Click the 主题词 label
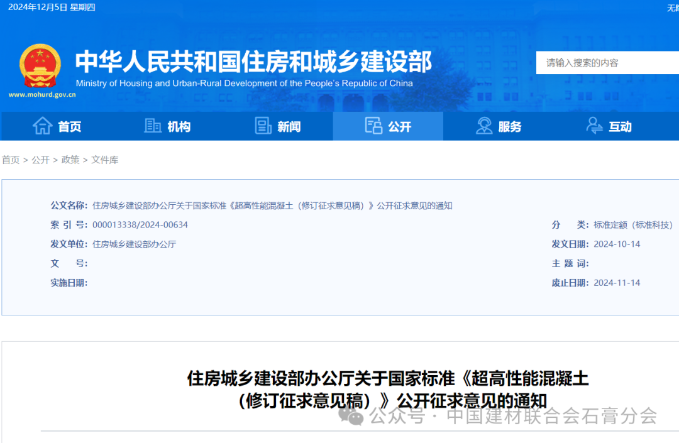 tap(570, 263)
